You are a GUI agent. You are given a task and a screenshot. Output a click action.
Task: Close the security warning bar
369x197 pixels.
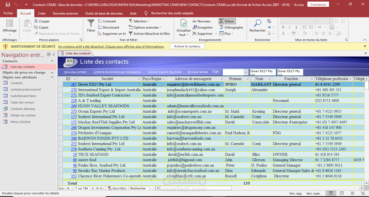pos(365,46)
